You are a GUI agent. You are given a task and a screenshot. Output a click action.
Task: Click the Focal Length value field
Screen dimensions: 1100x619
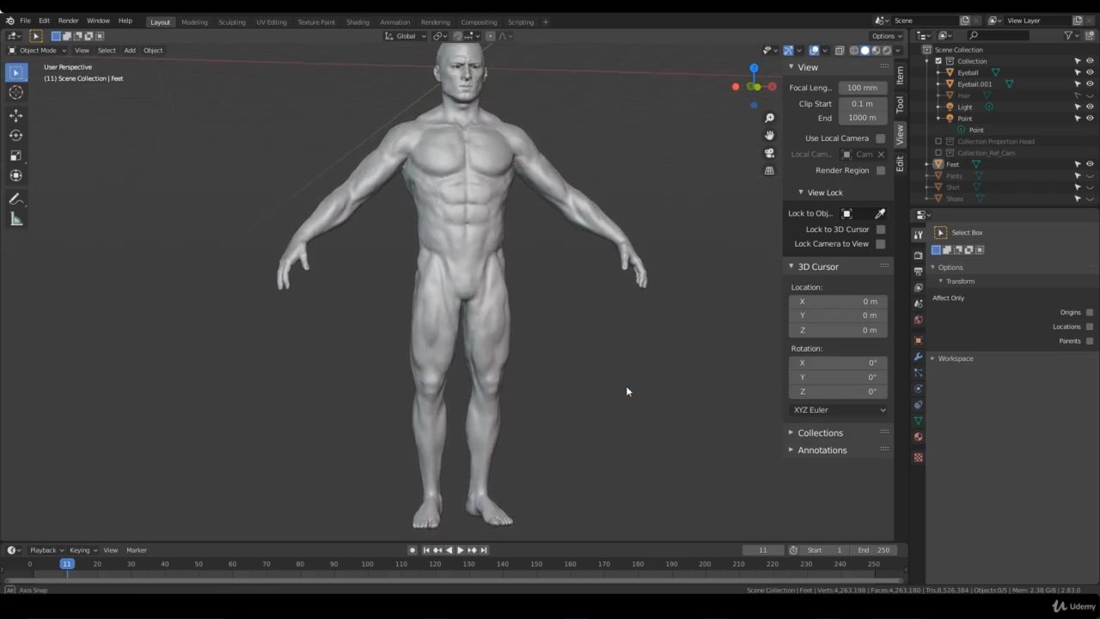(x=861, y=88)
